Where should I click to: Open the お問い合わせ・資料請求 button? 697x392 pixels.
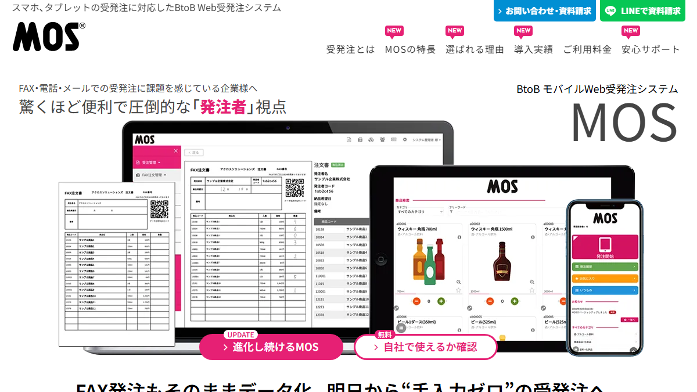click(545, 10)
